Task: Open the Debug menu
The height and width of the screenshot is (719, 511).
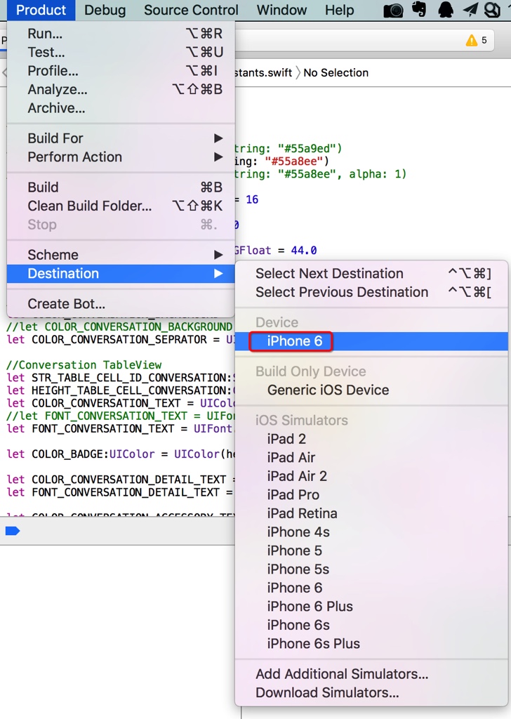Action: click(105, 10)
